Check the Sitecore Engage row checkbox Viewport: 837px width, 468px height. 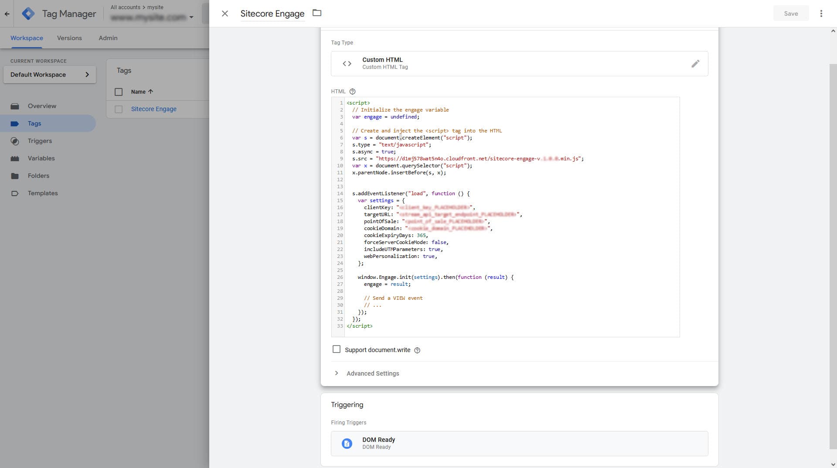click(119, 109)
